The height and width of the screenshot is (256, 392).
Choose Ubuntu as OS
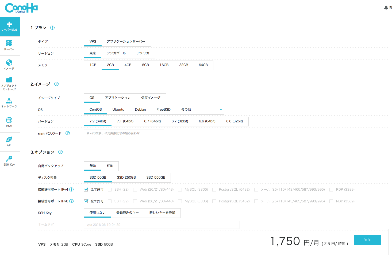coord(118,110)
